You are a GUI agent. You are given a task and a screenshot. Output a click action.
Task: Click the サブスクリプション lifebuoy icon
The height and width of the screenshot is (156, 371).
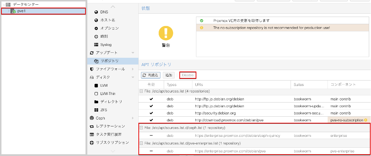[92, 143]
